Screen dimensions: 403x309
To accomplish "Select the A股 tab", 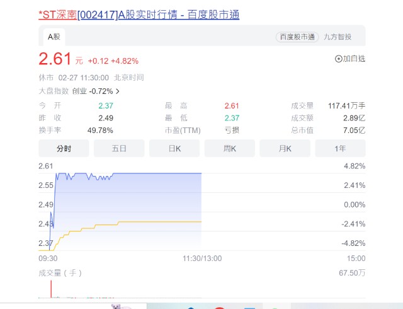I will pyautogui.click(x=54, y=37).
